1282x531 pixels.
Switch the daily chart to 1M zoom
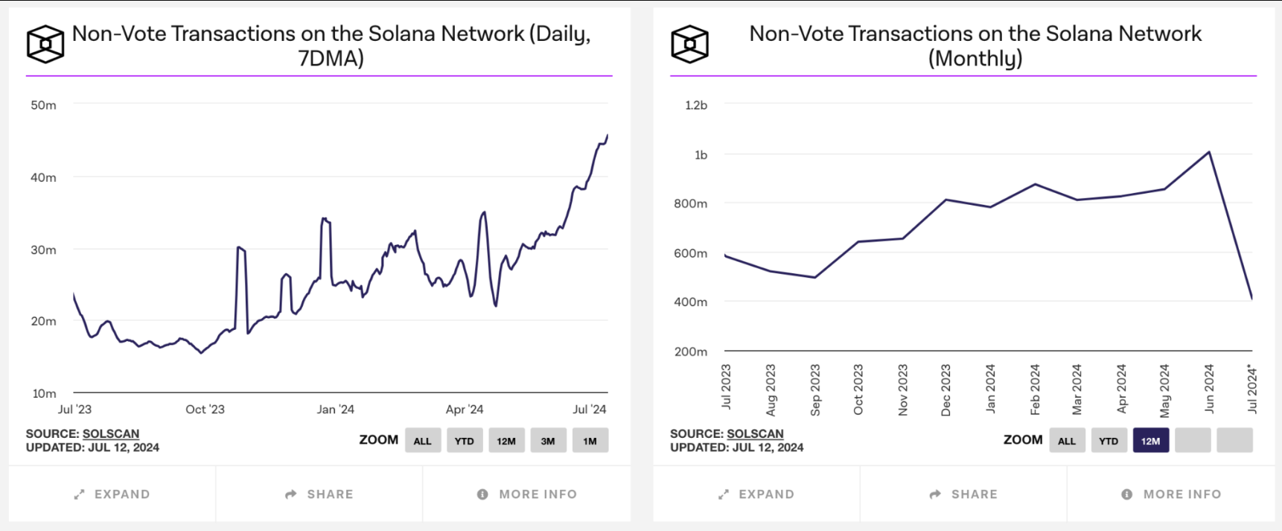pyautogui.click(x=590, y=441)
